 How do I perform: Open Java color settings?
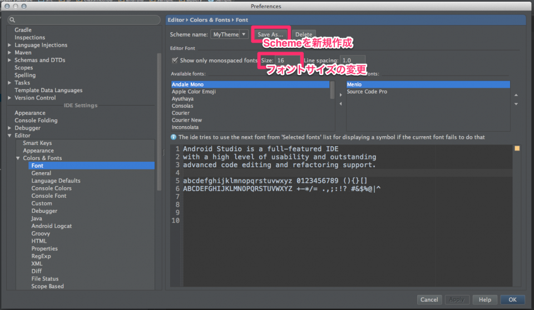click(37, 218)
